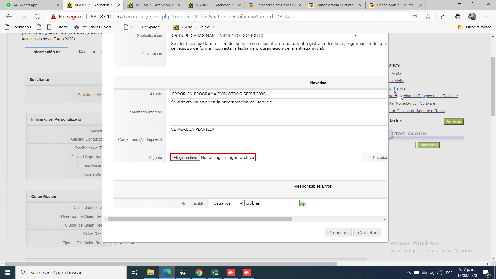Click the Comentario (No Impreso) text area
Image resolution: width=496 pixels, height=279 pixels.
278,139
